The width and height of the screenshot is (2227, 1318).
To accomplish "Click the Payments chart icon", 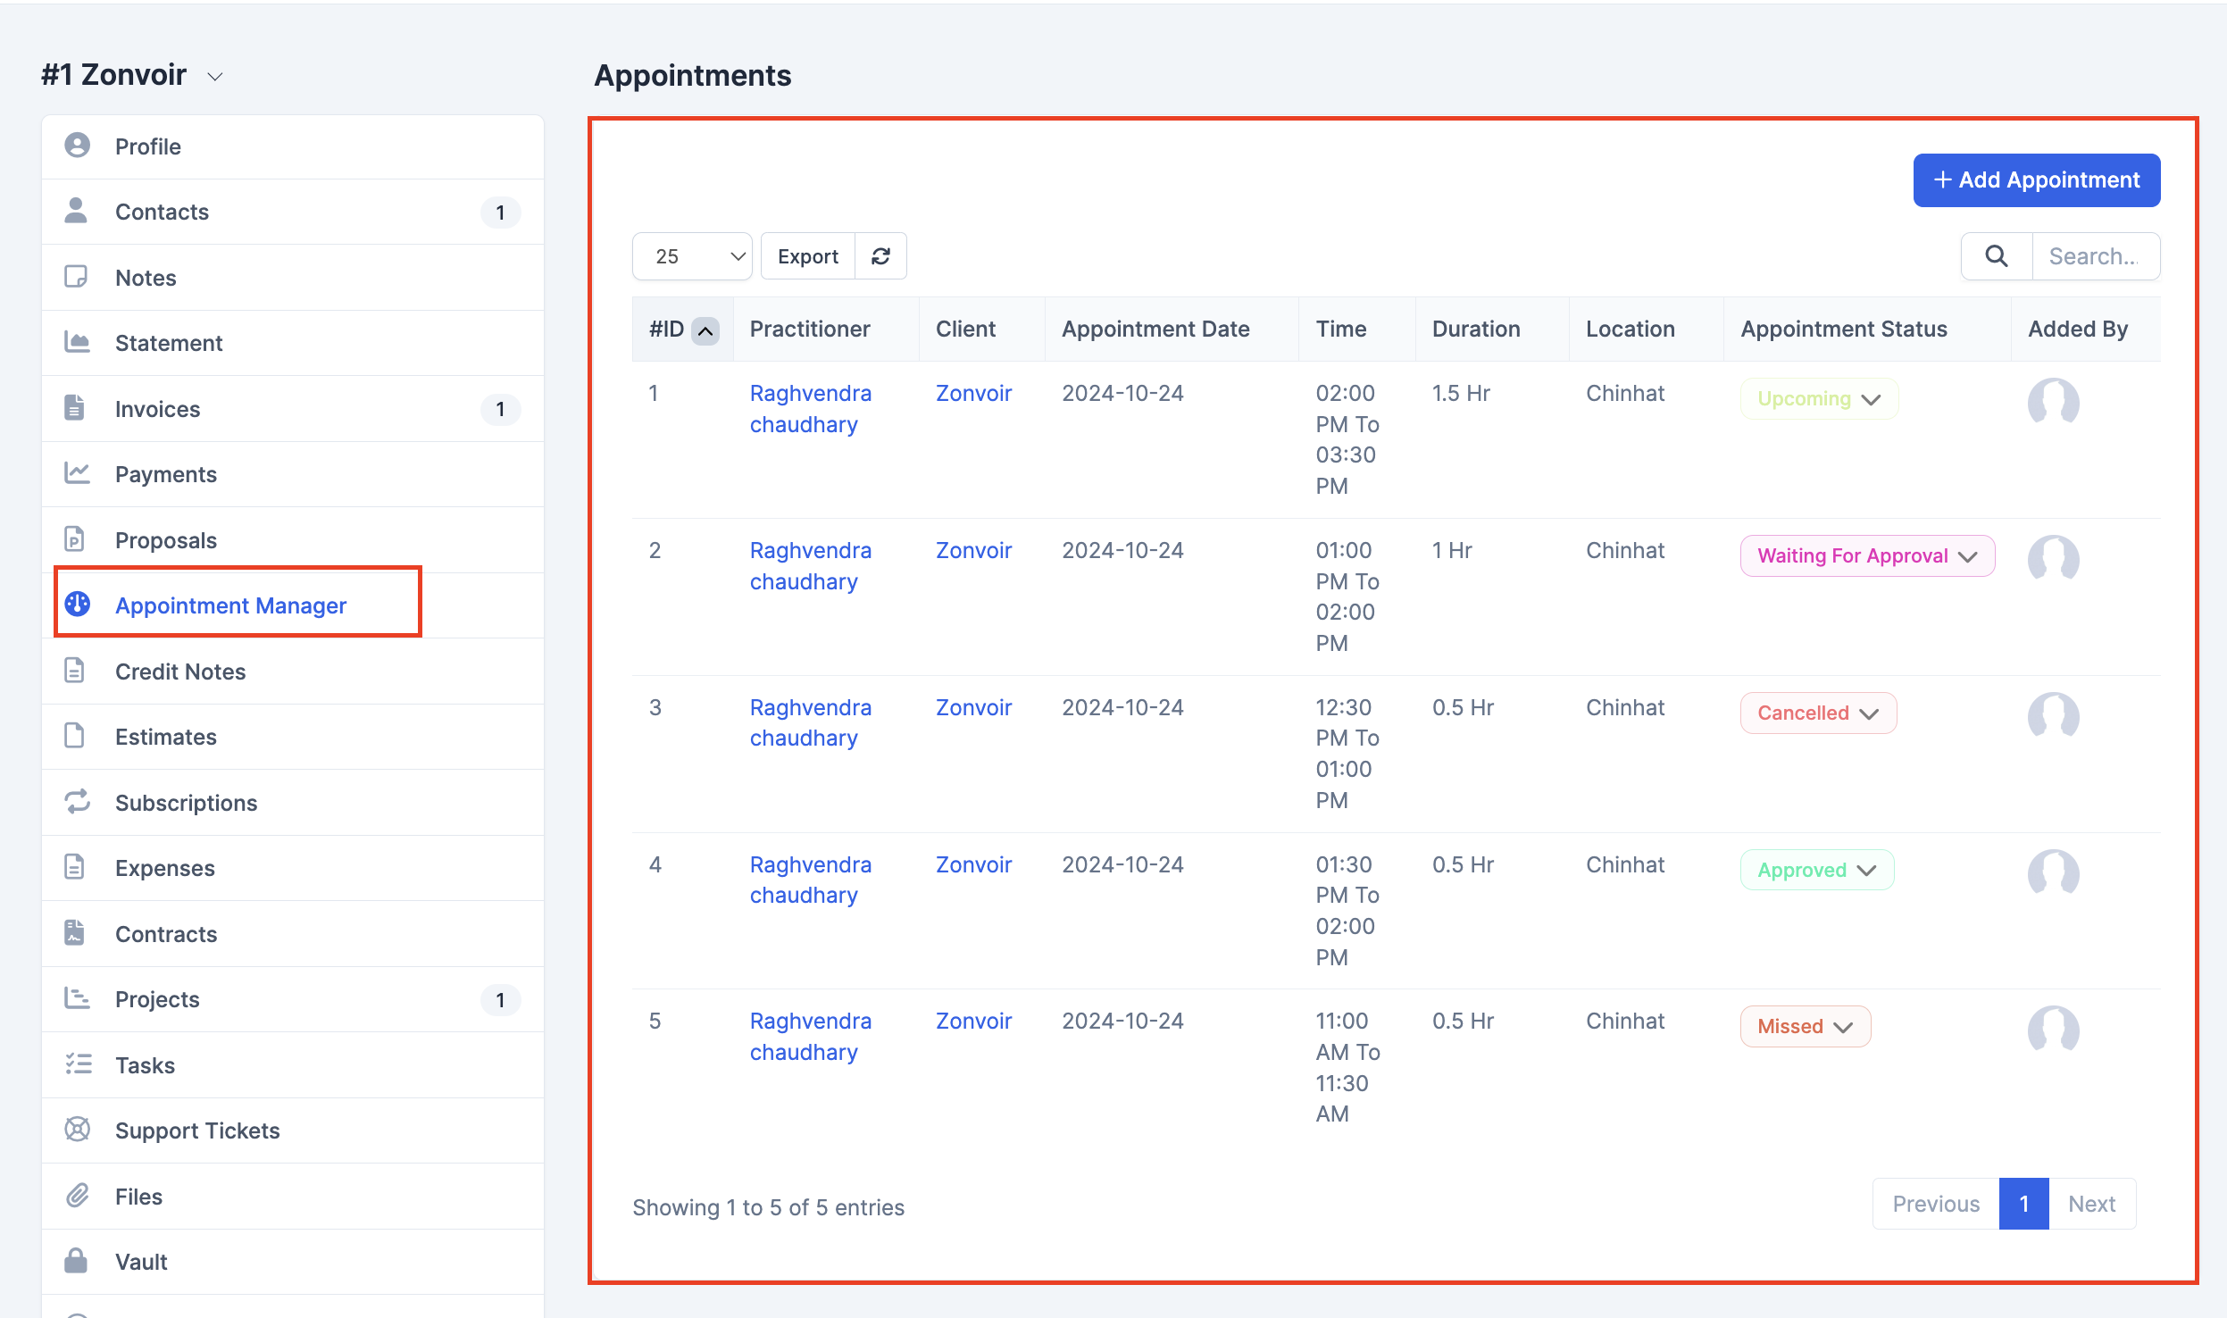I will (77, 473).
